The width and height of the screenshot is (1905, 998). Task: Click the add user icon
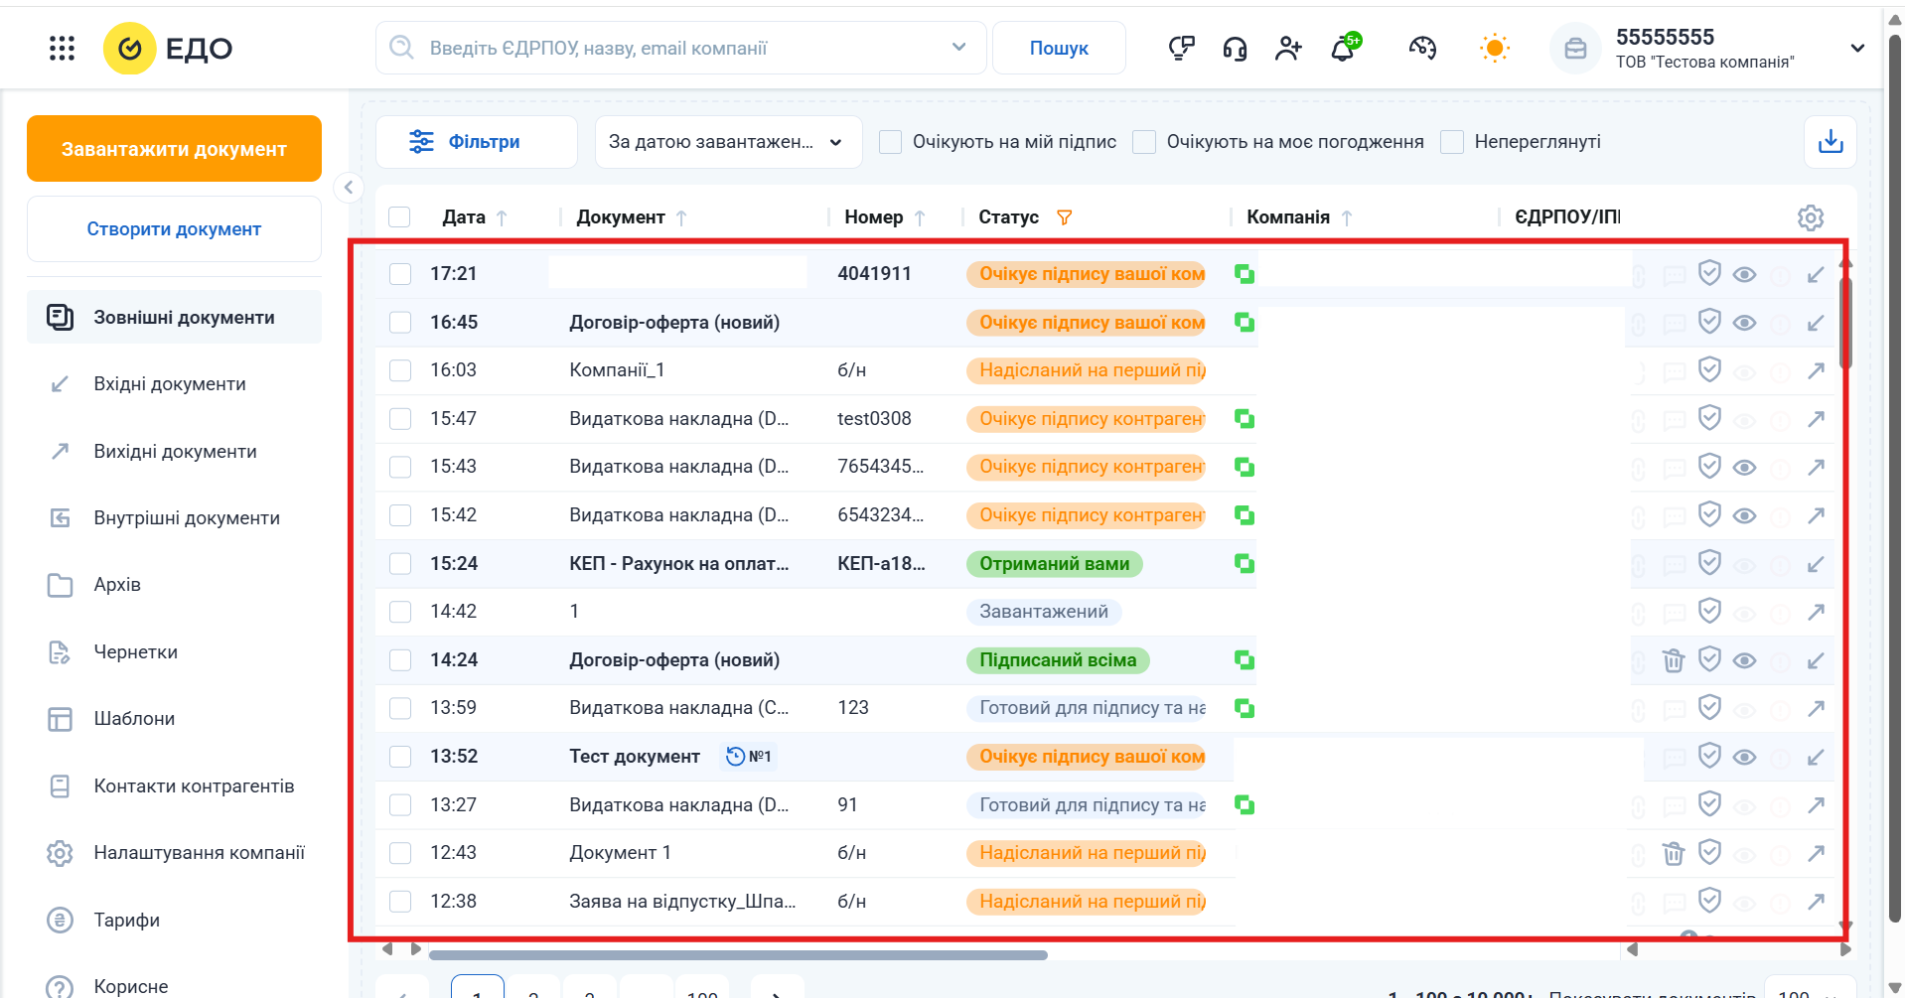(1288, 48)
